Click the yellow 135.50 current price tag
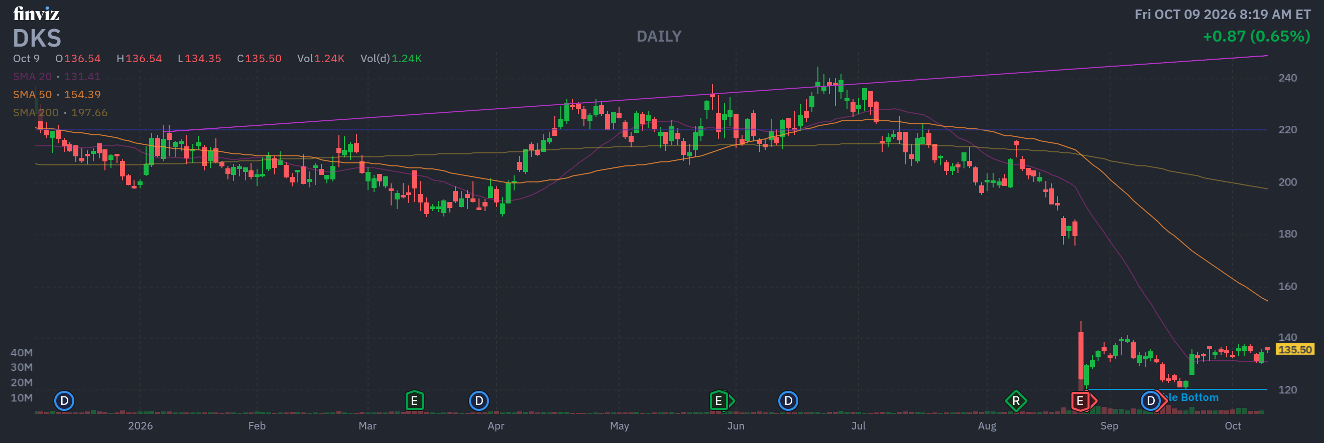 [x=1295, y=350]
